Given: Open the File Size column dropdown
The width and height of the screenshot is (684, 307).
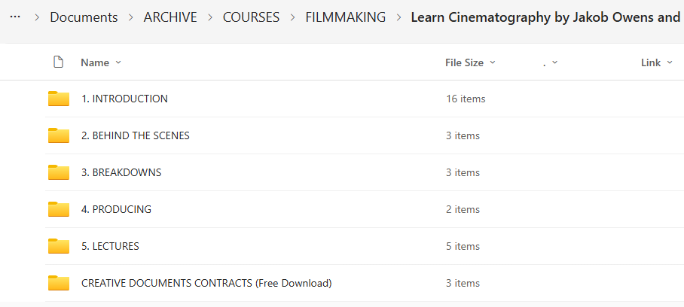Looking at the screenshot, I should (x=470, y=62).
